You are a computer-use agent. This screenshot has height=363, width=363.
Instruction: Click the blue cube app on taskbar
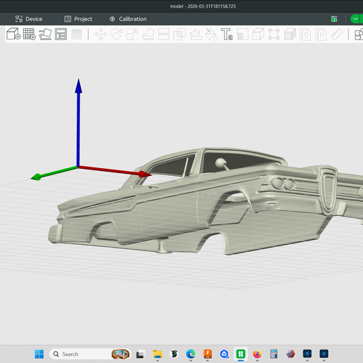pyautogui.click(x=224, y=354)
